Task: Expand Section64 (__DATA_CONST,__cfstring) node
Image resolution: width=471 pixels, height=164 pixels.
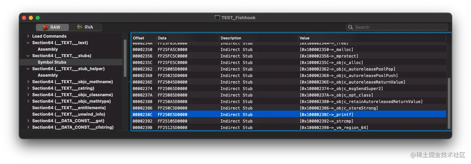Action: 28,127
